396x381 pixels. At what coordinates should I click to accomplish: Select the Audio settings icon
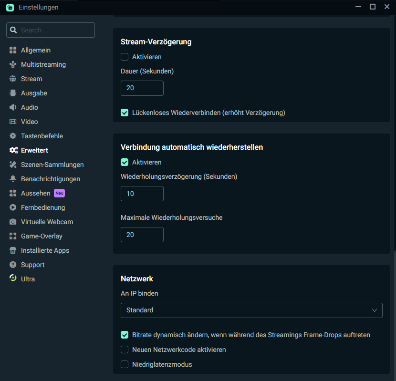pos(13,107)
